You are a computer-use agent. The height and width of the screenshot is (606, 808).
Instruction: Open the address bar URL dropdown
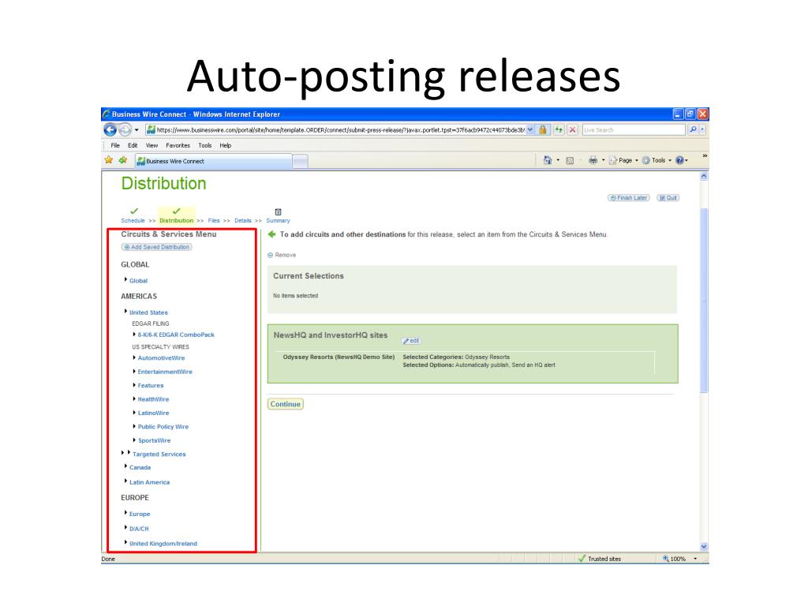click(x=530, y=130)
